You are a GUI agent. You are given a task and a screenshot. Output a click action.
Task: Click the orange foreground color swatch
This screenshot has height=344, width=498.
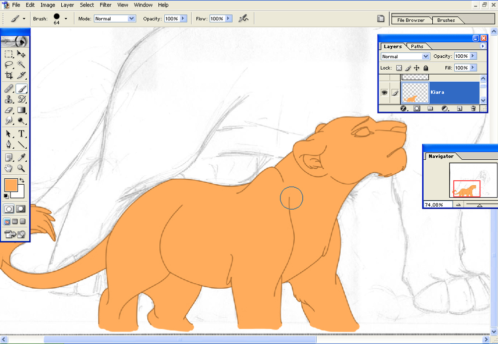pos(11,185)
